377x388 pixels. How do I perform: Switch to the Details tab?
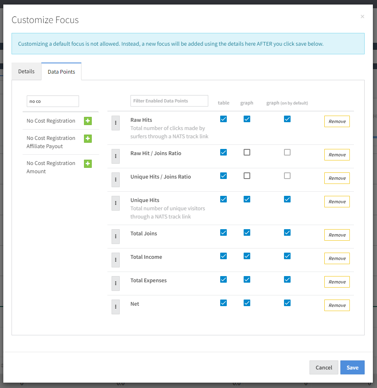point(26,71)
